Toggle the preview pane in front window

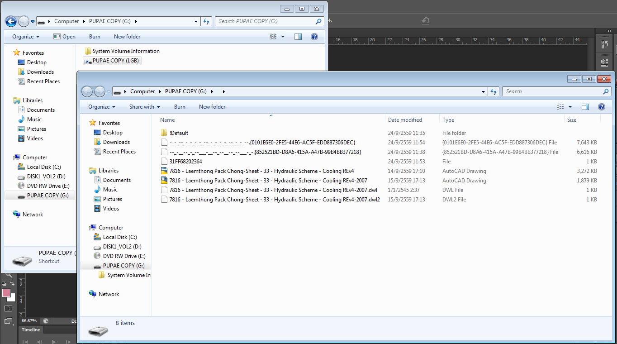585,107
